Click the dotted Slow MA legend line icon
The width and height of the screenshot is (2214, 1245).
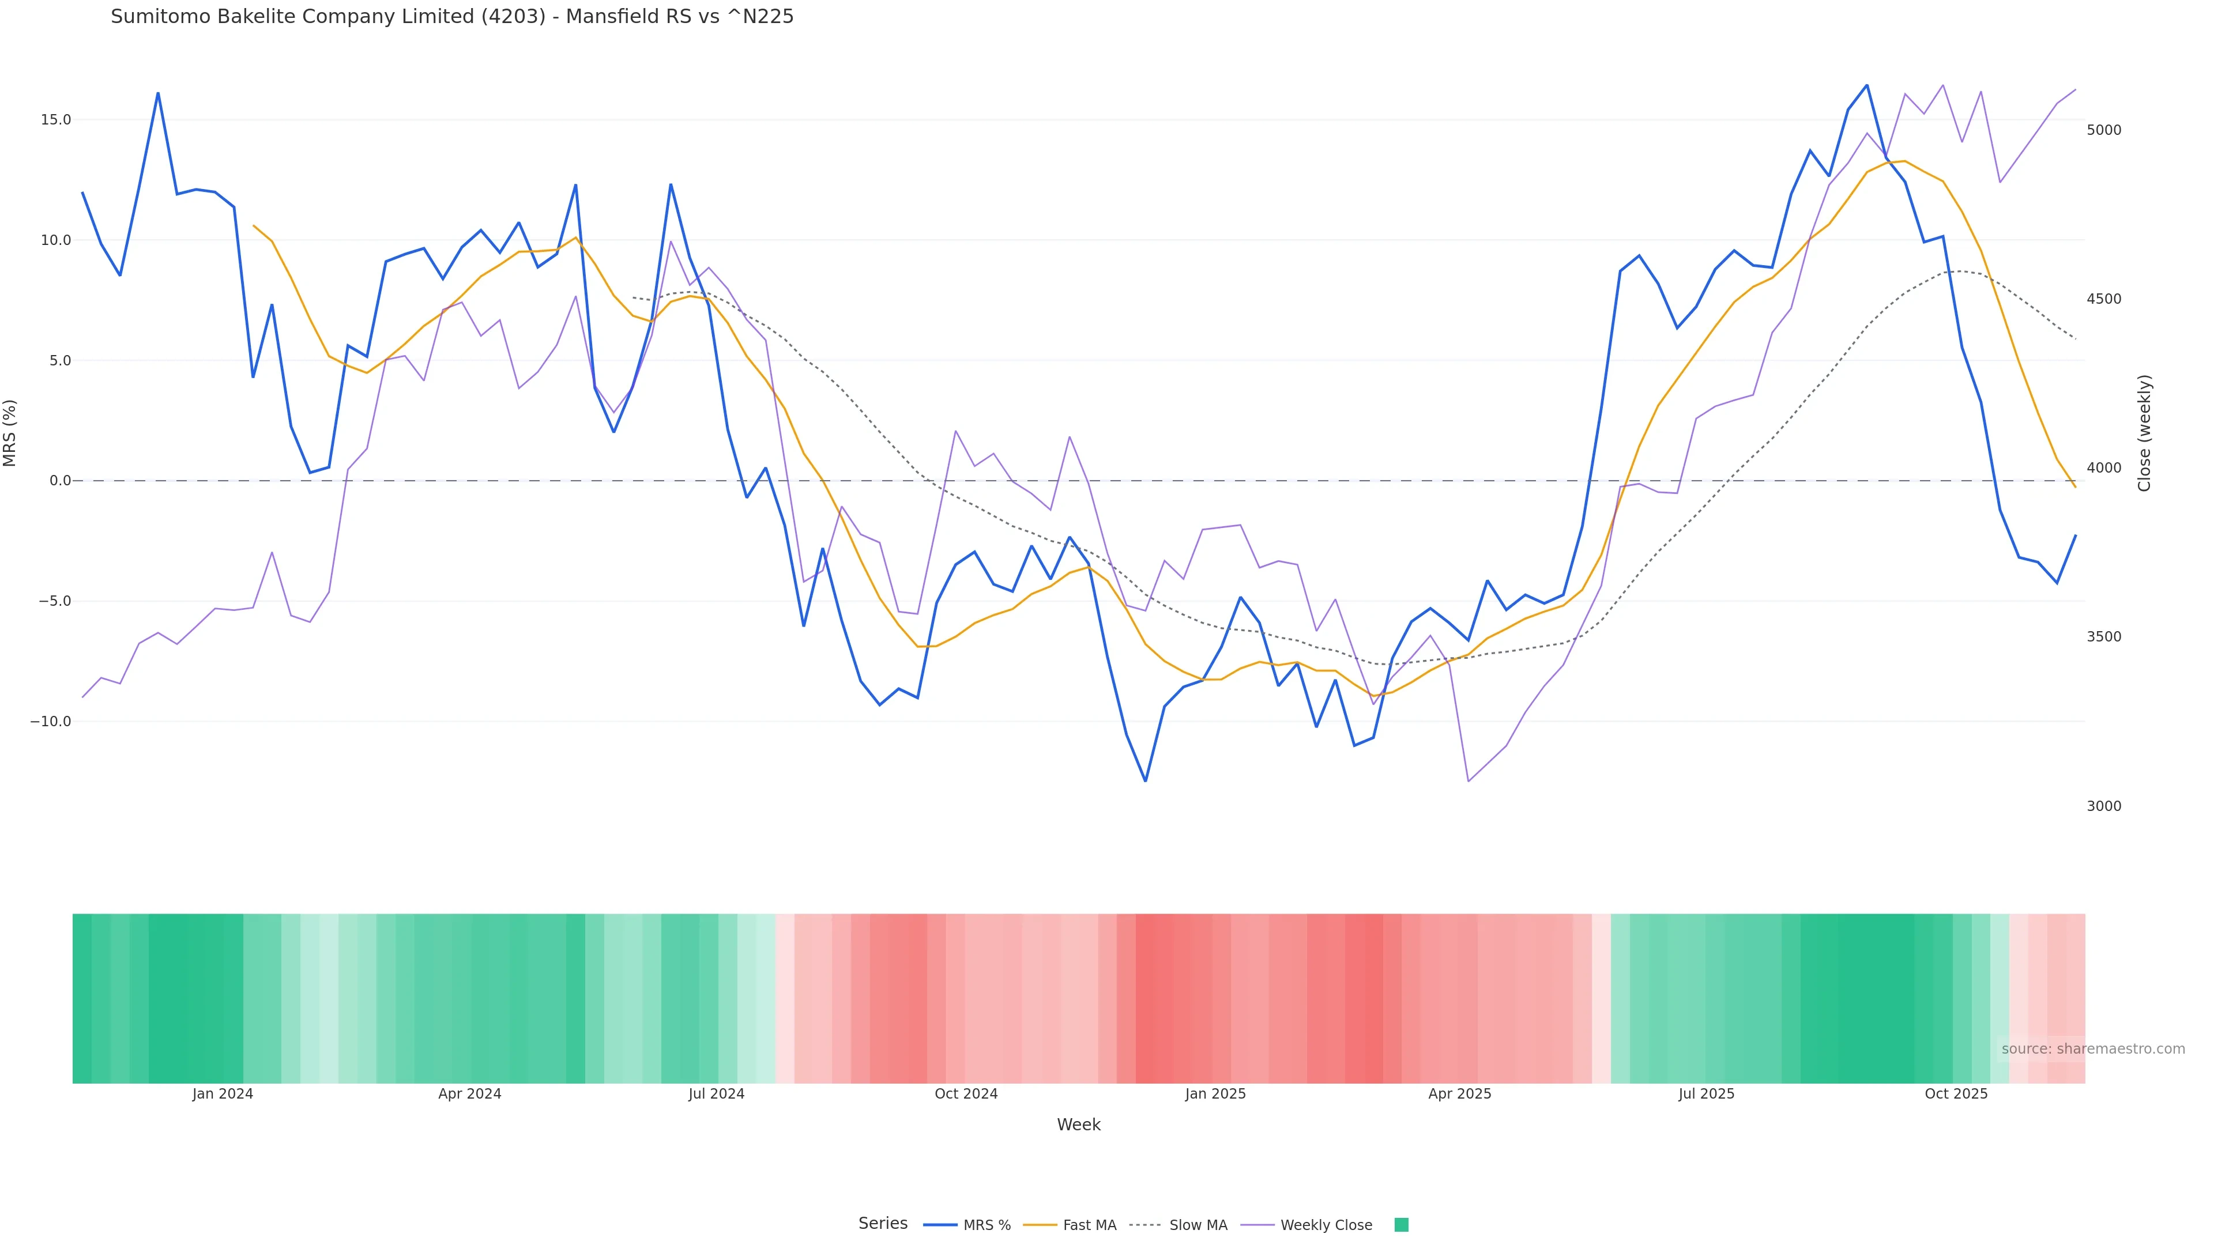point(1145,1225)
